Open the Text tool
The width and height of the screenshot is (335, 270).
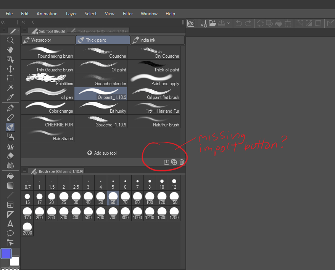point(10,224)
